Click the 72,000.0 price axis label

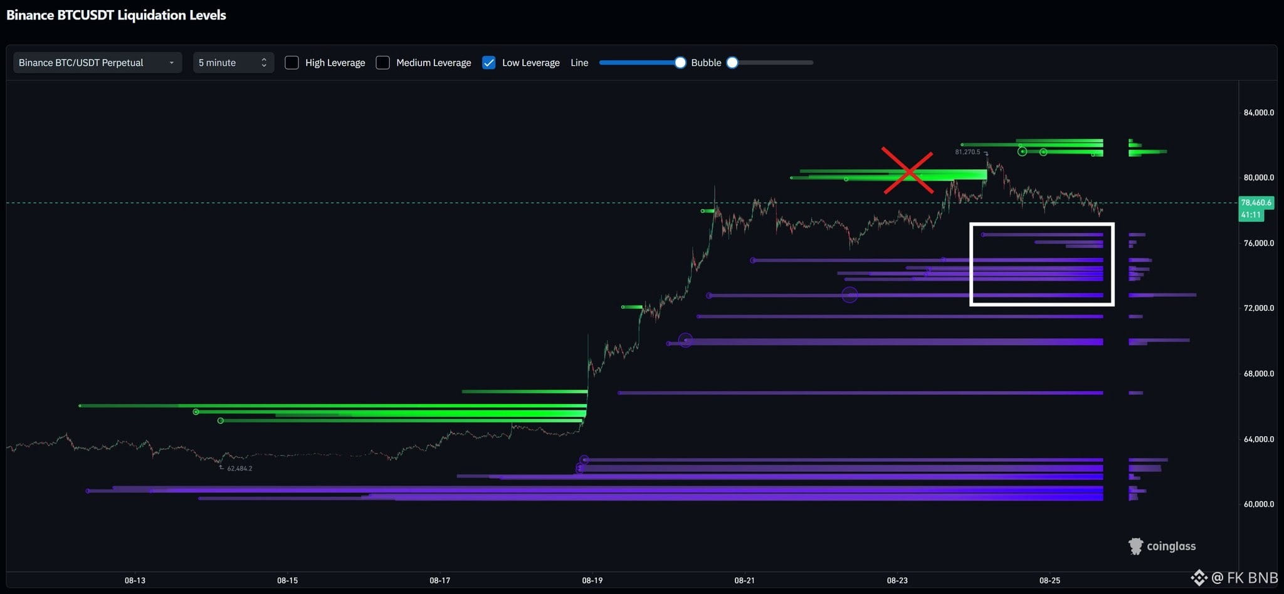point(1258,308)
